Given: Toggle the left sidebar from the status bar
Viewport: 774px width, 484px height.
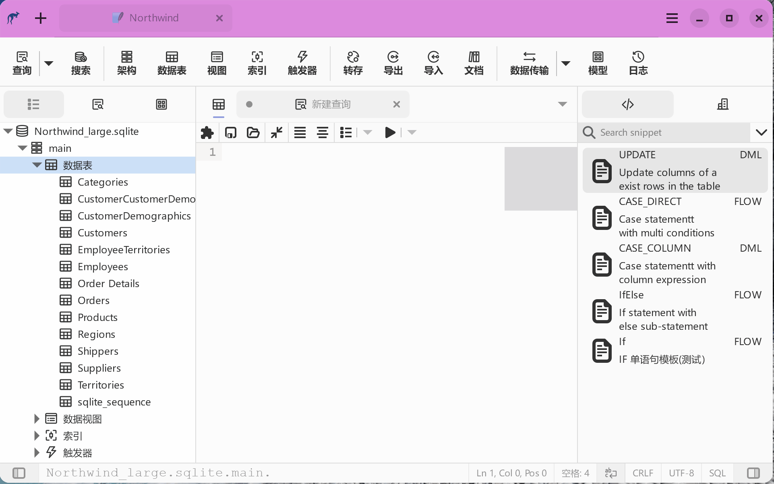Looking at the screenshot, I should click(19, 473).
